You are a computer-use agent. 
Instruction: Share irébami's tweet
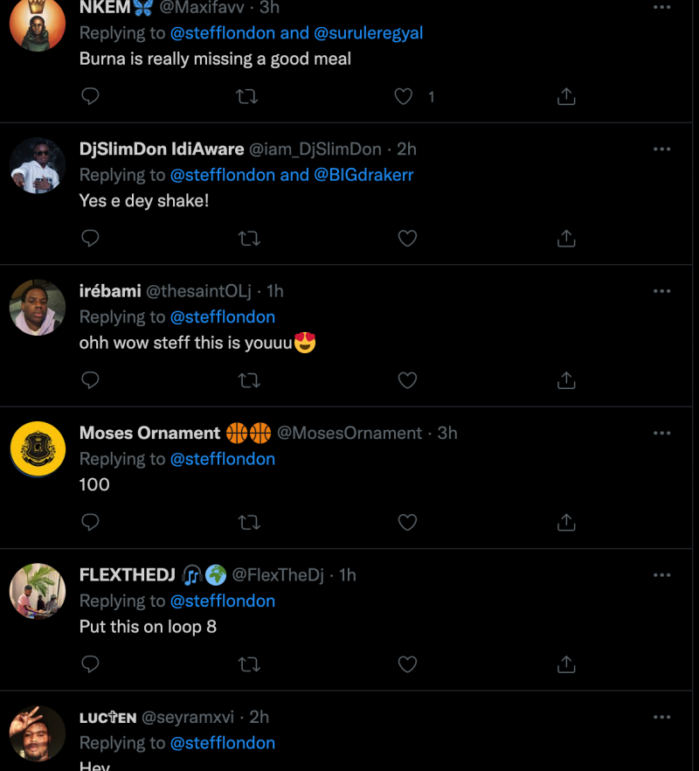[x=566, y=380]
